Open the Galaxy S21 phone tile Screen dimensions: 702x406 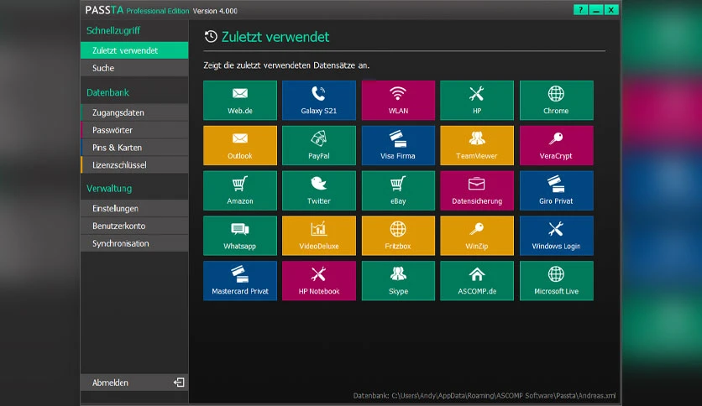point(319,100)
